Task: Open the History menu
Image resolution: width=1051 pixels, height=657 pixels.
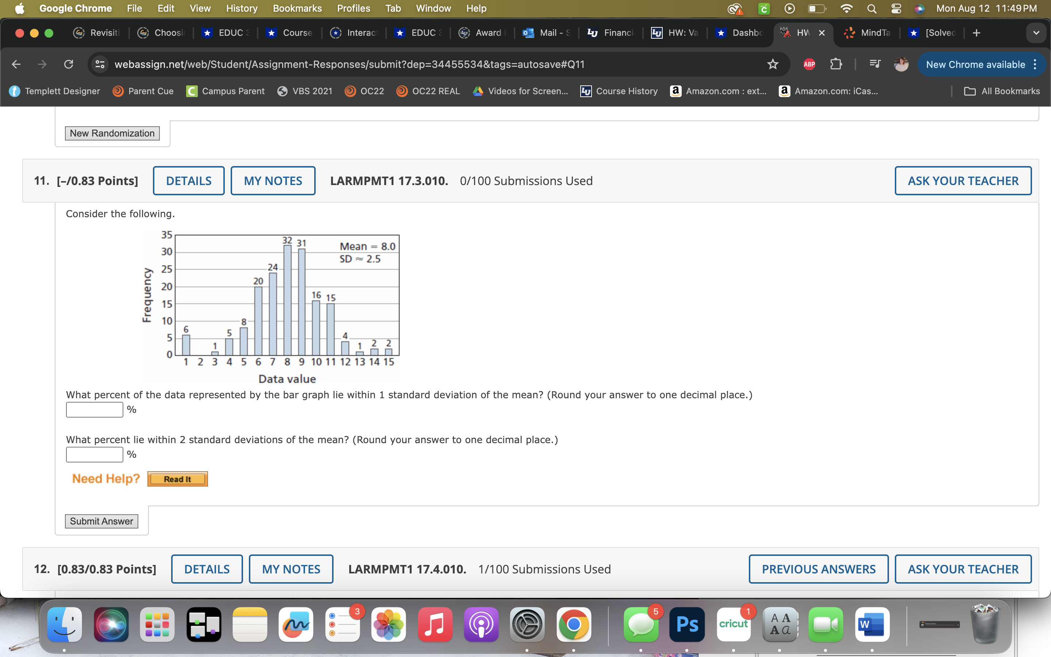Action: tap(241, 8)
